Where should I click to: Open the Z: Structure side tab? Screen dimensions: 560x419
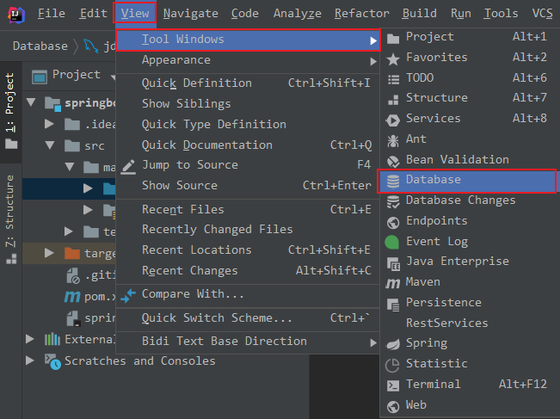point(10,210)
